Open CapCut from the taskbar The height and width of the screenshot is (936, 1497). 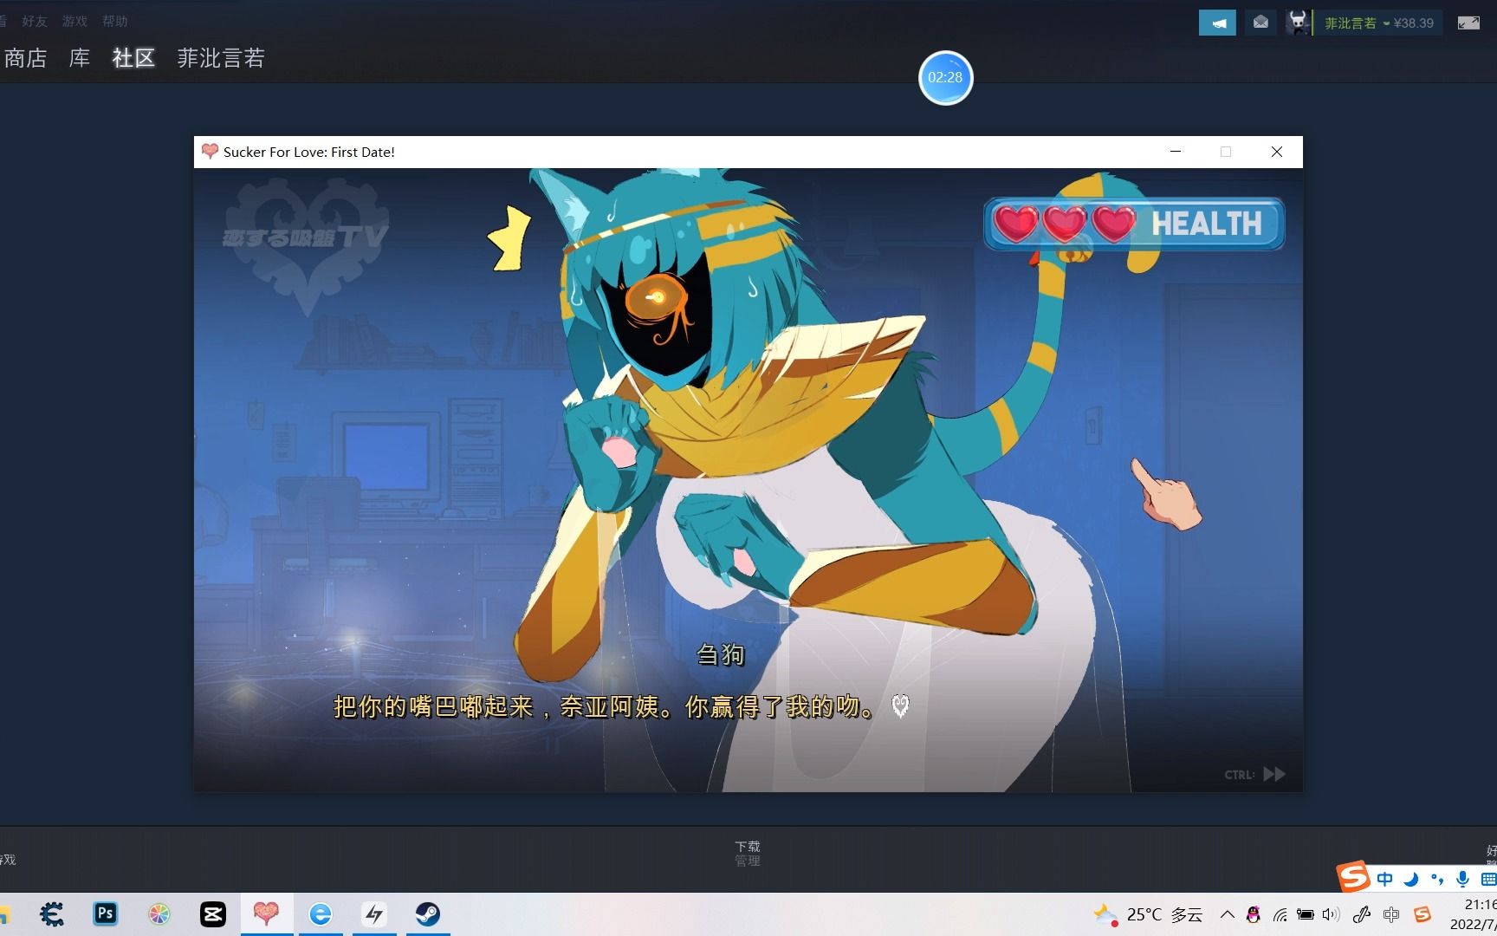(213, 914)
